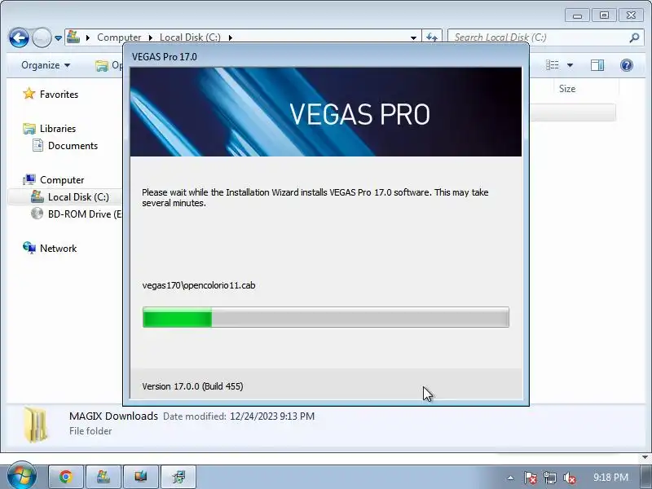Screen dimensions: 652x489
Task: Click the network connection tray icon
Action: tap(549, 478)
